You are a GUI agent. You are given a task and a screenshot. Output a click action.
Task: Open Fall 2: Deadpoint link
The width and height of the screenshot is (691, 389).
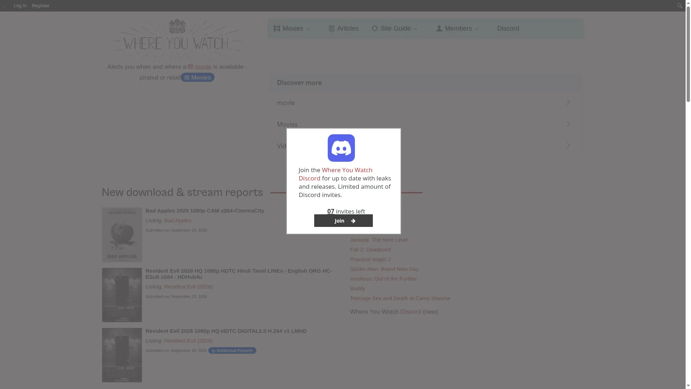point(370,250)
